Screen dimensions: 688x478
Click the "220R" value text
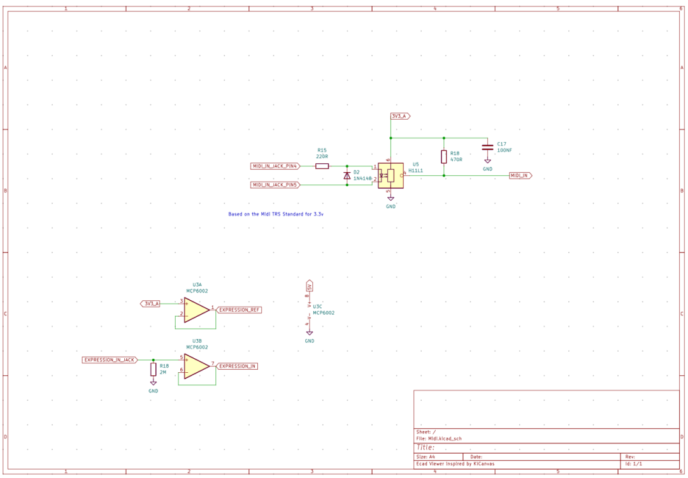pyautogui.click(x=322, y=156)
